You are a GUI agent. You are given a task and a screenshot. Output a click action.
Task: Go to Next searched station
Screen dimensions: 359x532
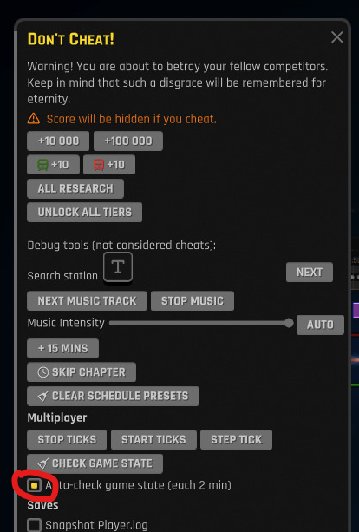pyautogui.click(x=310, y=273)
